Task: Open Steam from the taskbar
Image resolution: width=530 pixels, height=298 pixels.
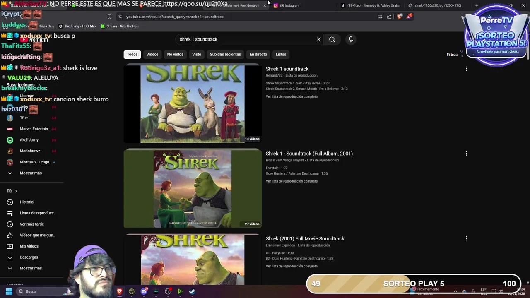Action: (192, 291)
